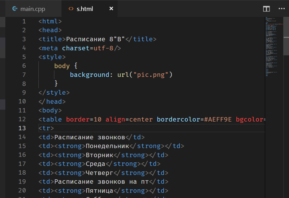289x198 pixels.
Task: Click the closing brace on line 8
Action: coord(56,84)
